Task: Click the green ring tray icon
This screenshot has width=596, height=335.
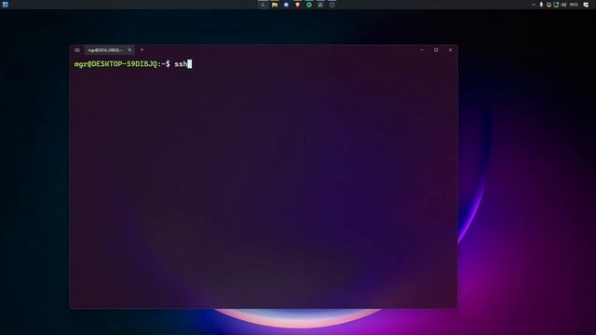Action: tap(549, 5)
